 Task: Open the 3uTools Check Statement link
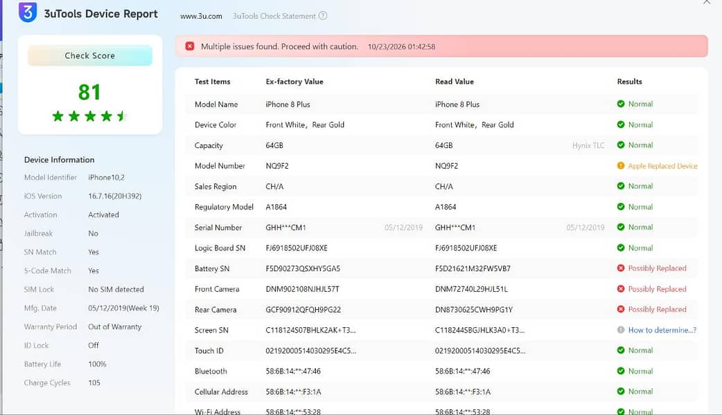click(274, 16)
